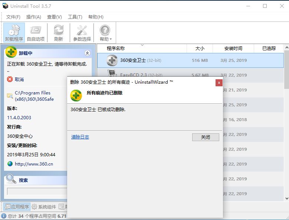
Task: Click the scroll down arrow of program list
Action: pos(287,198)
